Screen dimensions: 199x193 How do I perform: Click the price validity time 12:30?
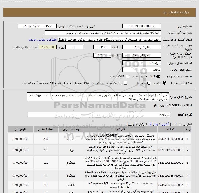coord(102,55)
